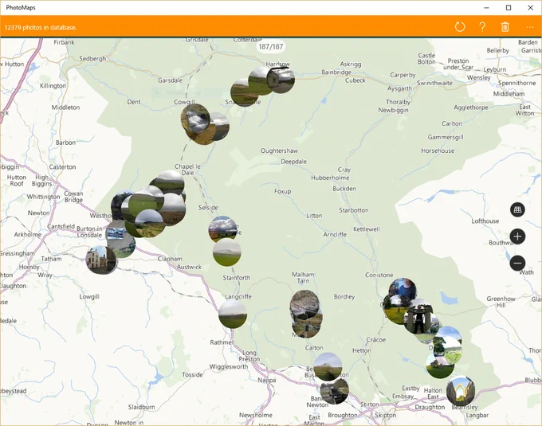
Task: Select the abbey ruins photo near Beamsley
Action: click(461, 391)
